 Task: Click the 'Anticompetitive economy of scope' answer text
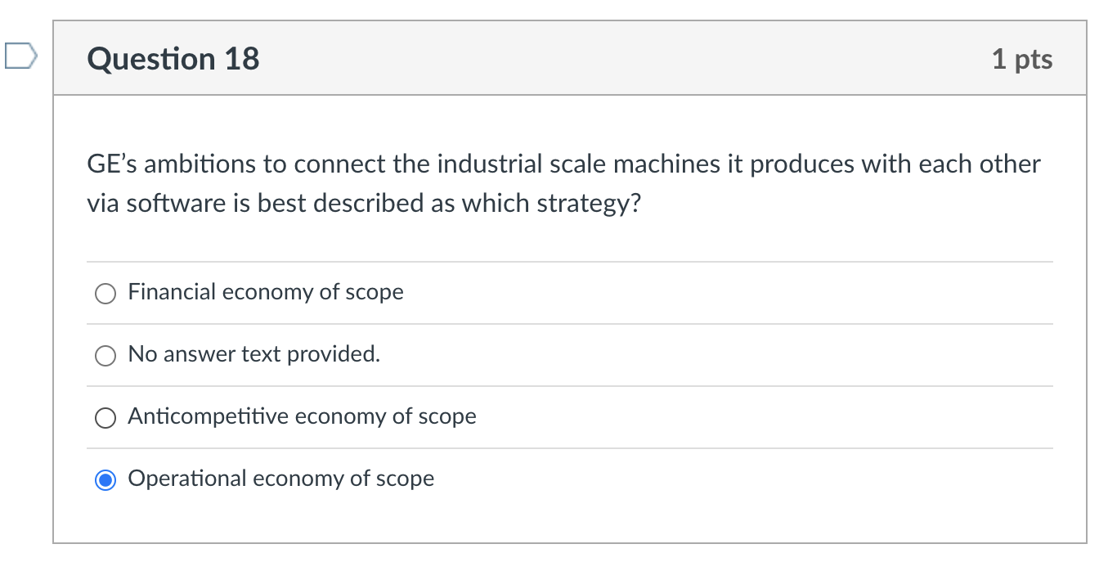pos(302,416)
